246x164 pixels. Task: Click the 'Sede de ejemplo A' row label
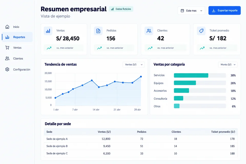pos(57,139)
